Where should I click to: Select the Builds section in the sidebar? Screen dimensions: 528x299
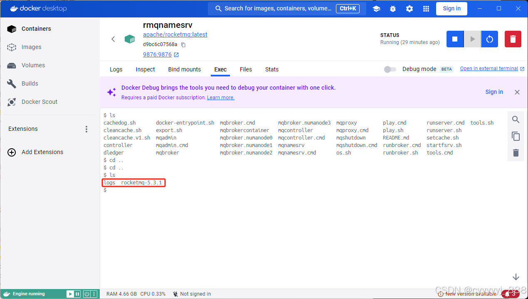point(30,83)
